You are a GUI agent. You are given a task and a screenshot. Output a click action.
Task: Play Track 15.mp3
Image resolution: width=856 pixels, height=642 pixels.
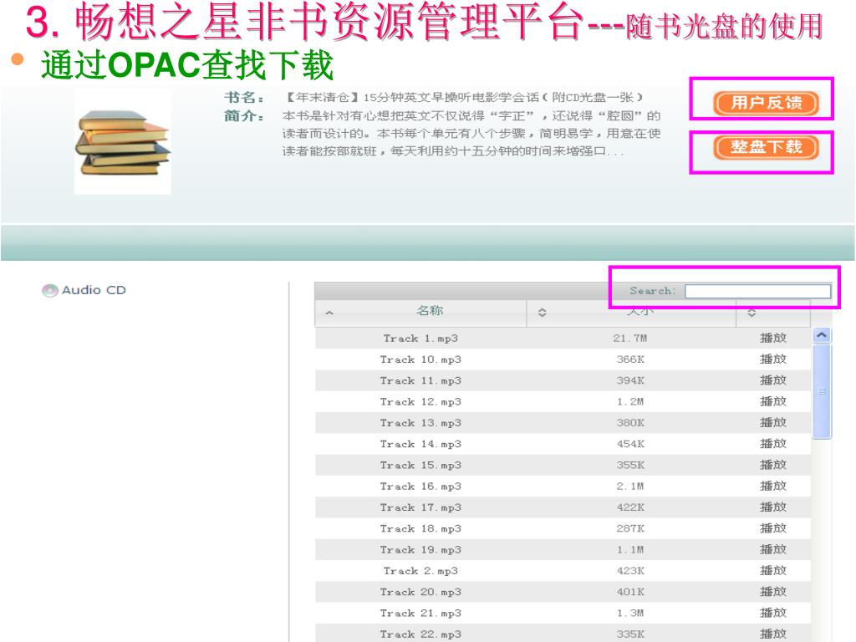pos(773,465)
